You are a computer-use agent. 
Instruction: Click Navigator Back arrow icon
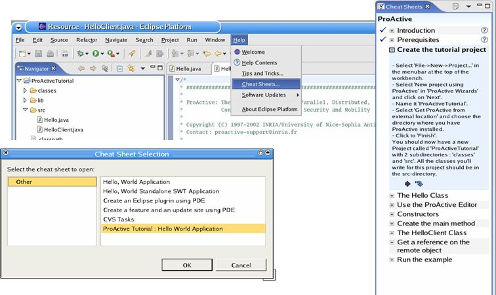[81, 68]
